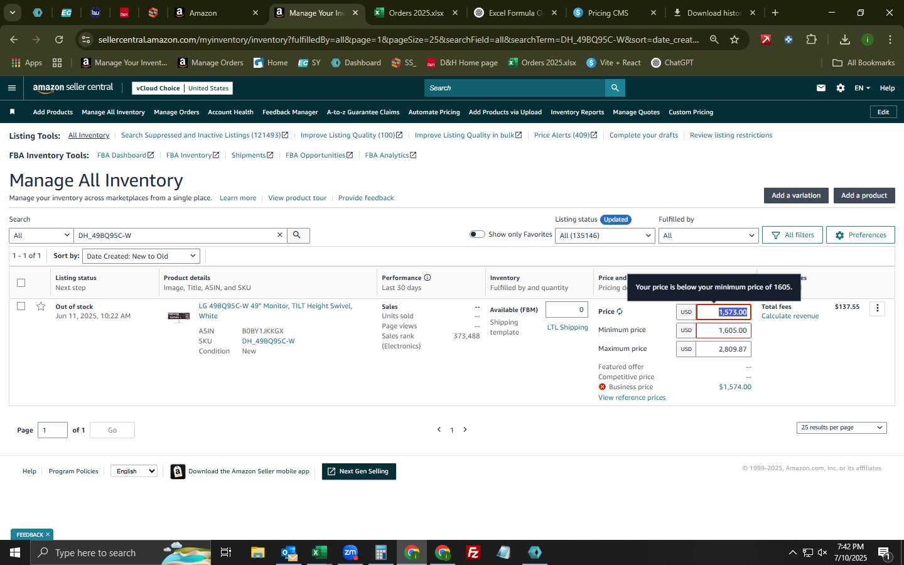The height and width of the screenshot is (565, 904).
Task: Open the browser extensions puzzle icon
Action: point(811,40)
